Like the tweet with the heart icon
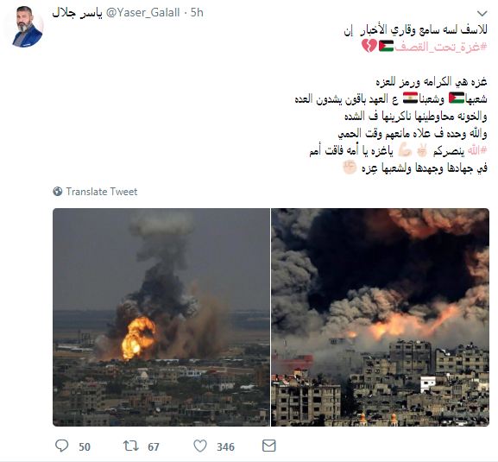Screen dimensions: 498x462 click(200, 446)
